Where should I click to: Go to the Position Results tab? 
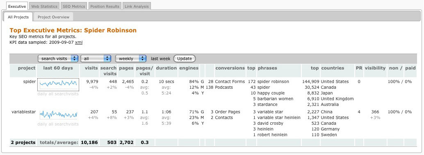[x=105, y=6]
